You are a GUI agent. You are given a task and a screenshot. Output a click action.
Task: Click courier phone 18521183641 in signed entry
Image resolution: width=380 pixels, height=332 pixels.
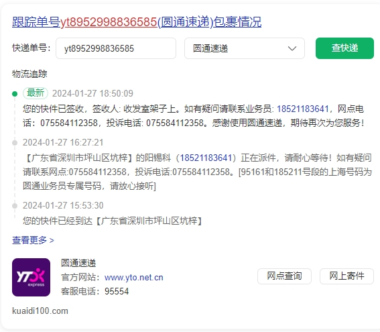[x=303, y=109]
